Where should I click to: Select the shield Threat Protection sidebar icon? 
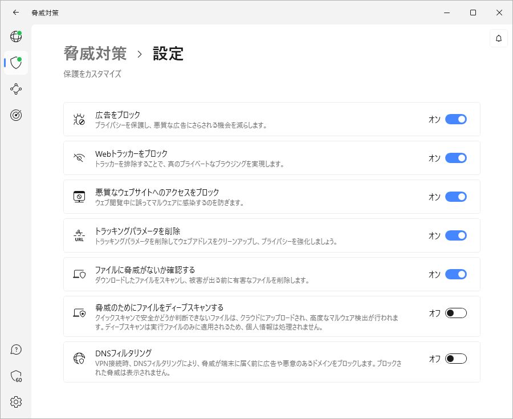(16, 62)
